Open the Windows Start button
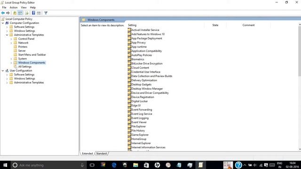The image size is (301, 169). (5, 165)
